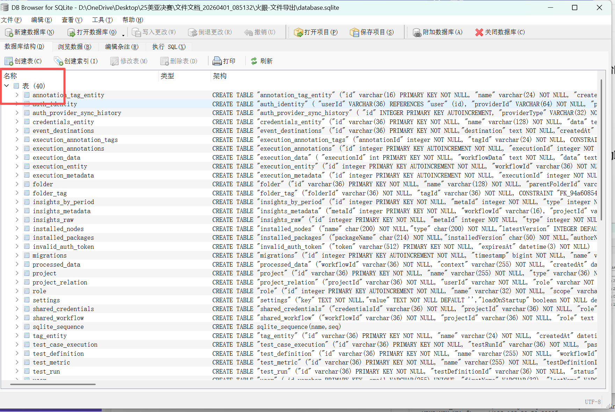Open the 工具(T) Tools menu
615x412 pixels.
[x=102, y=20]
